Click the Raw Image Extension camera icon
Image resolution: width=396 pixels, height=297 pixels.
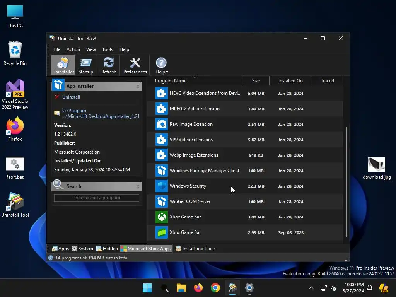coord(161,124)
